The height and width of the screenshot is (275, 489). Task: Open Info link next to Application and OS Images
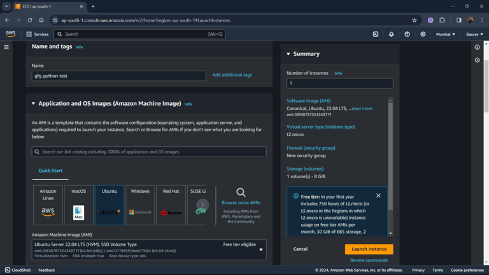pyautogui.click(x=188, y=104)
